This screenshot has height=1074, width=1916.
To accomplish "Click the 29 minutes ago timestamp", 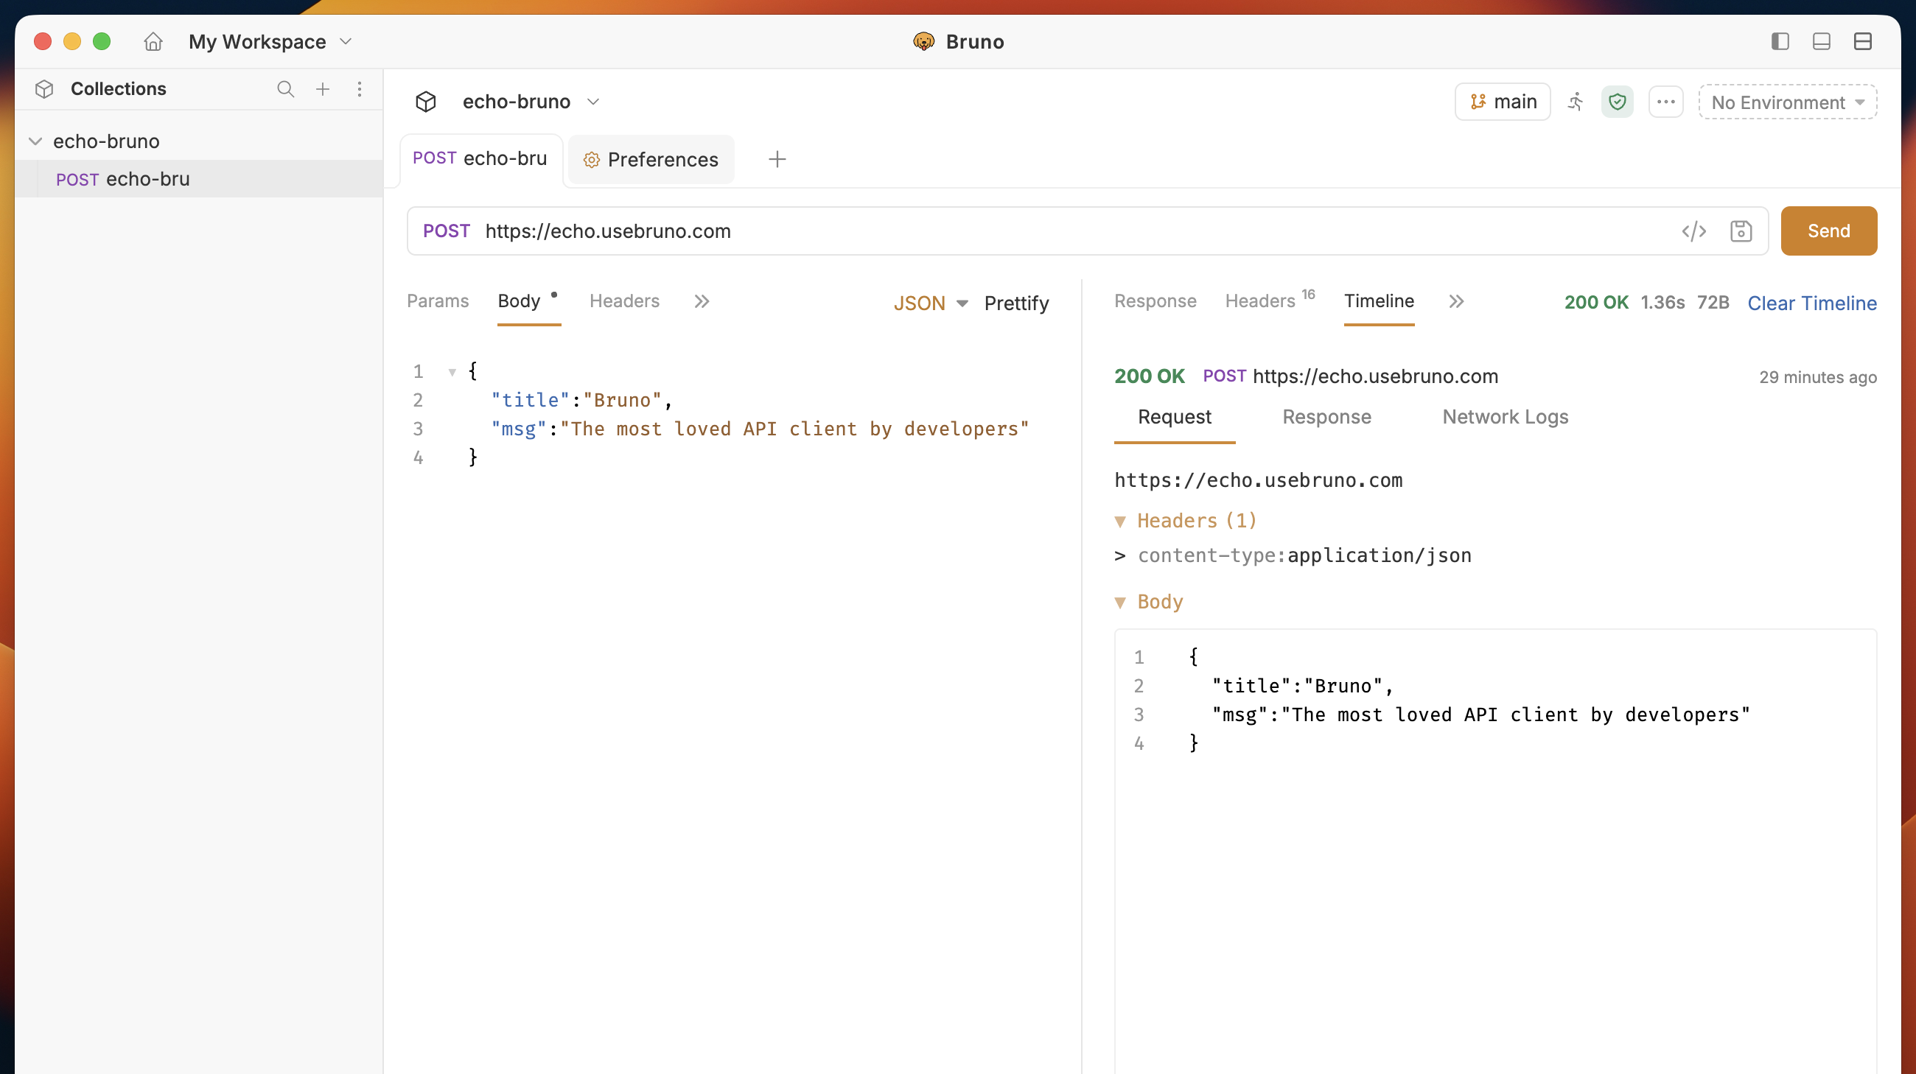I will coord(1817,378).
